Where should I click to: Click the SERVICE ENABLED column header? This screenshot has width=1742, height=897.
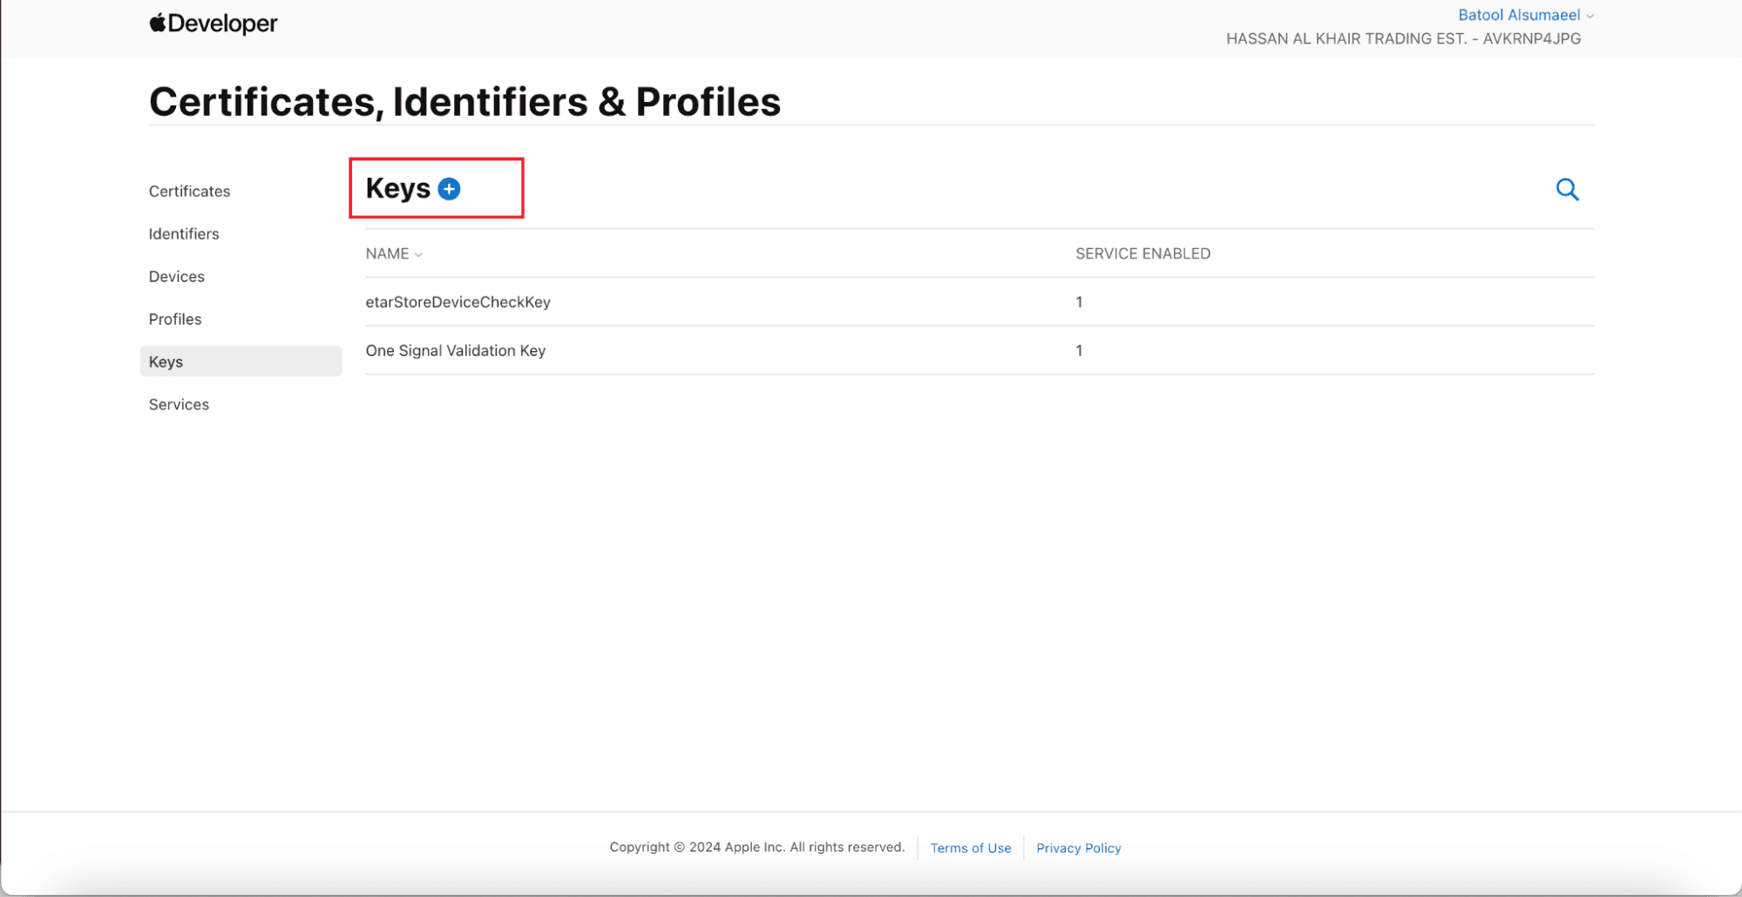pyautogui.click(x=1142, y=253)
